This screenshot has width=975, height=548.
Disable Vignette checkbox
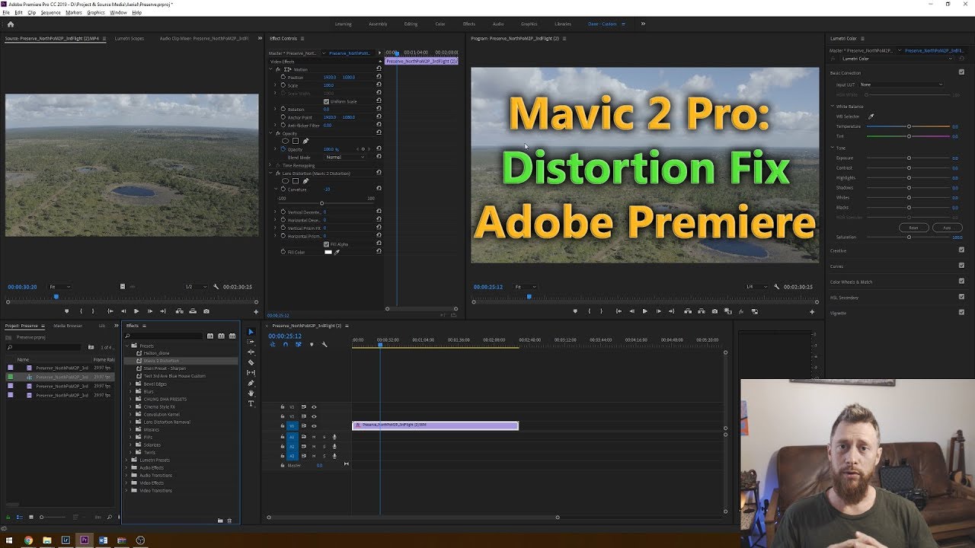click(x=961, y=312)
